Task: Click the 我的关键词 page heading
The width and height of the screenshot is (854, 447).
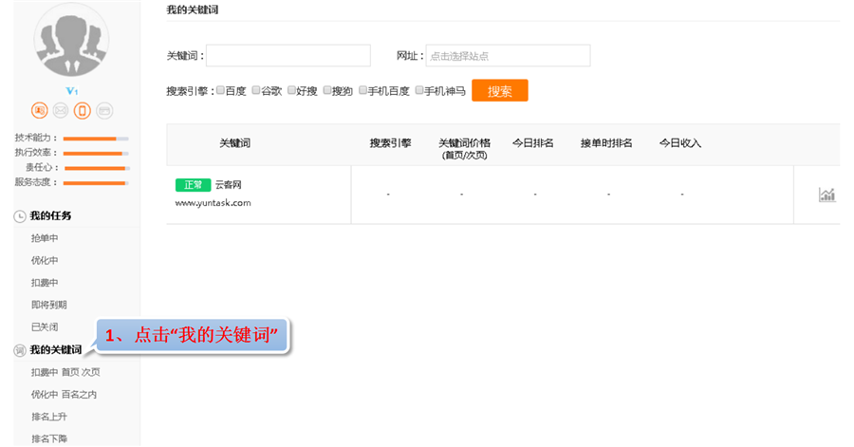Action: pyautogui.click(x=193, y=9)
